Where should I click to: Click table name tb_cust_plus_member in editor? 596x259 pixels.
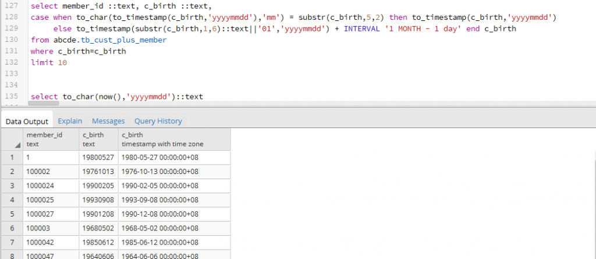click(x=123, y=40)
